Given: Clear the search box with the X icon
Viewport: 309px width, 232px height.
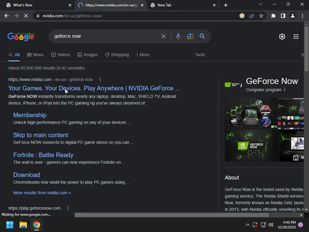Looking at the screenshot, I should click(x=163, y=36).
